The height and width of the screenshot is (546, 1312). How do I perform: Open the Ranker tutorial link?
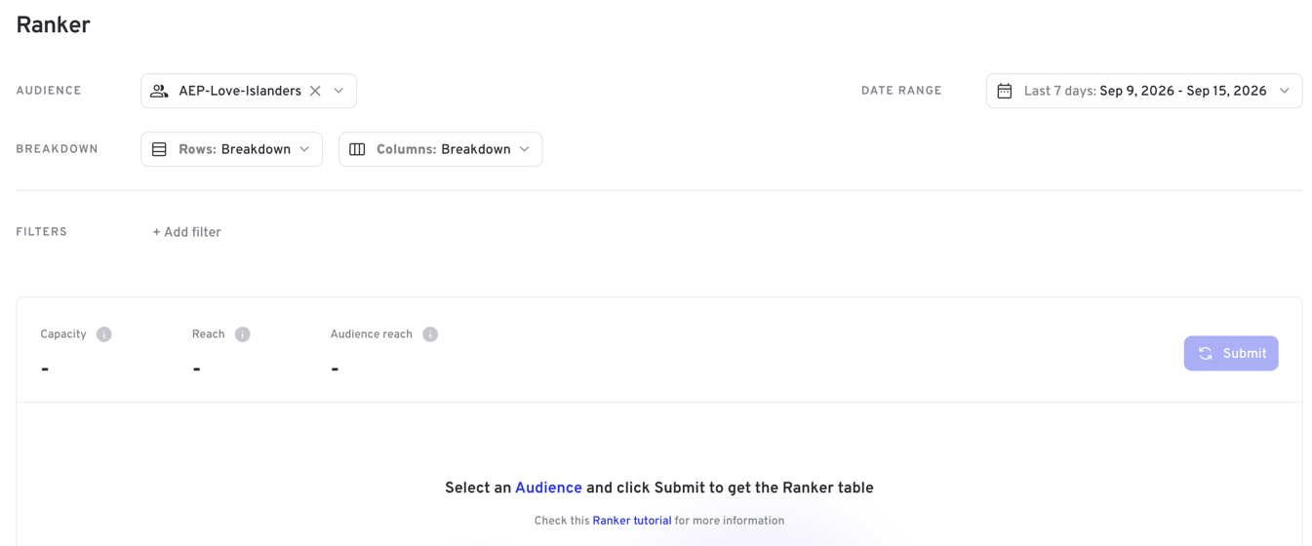632,521
